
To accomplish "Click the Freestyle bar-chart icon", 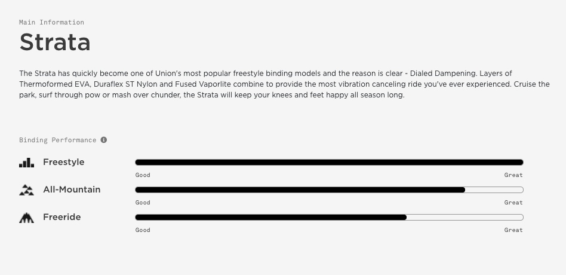I will coord(27,163).
